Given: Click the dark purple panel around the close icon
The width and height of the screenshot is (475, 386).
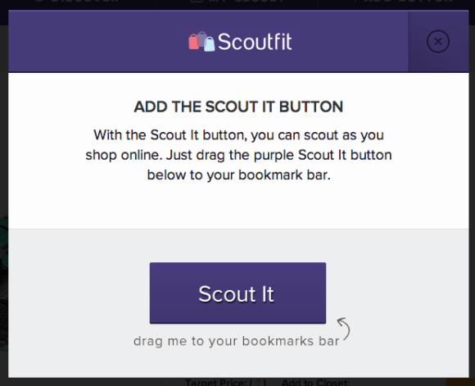Looking at the screenshot, I should pos(438,42).
